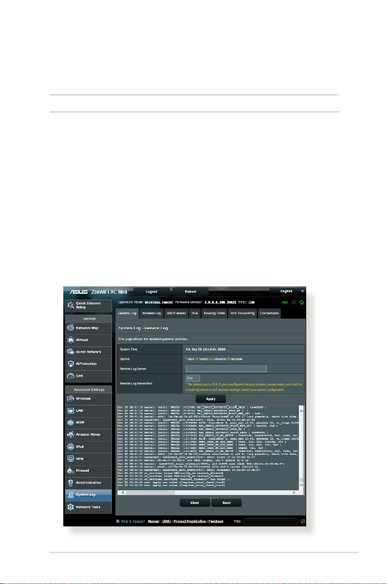Select System Log sidebar icon
The height and width of the screenshot is (584, 387).
pos(70,495)
